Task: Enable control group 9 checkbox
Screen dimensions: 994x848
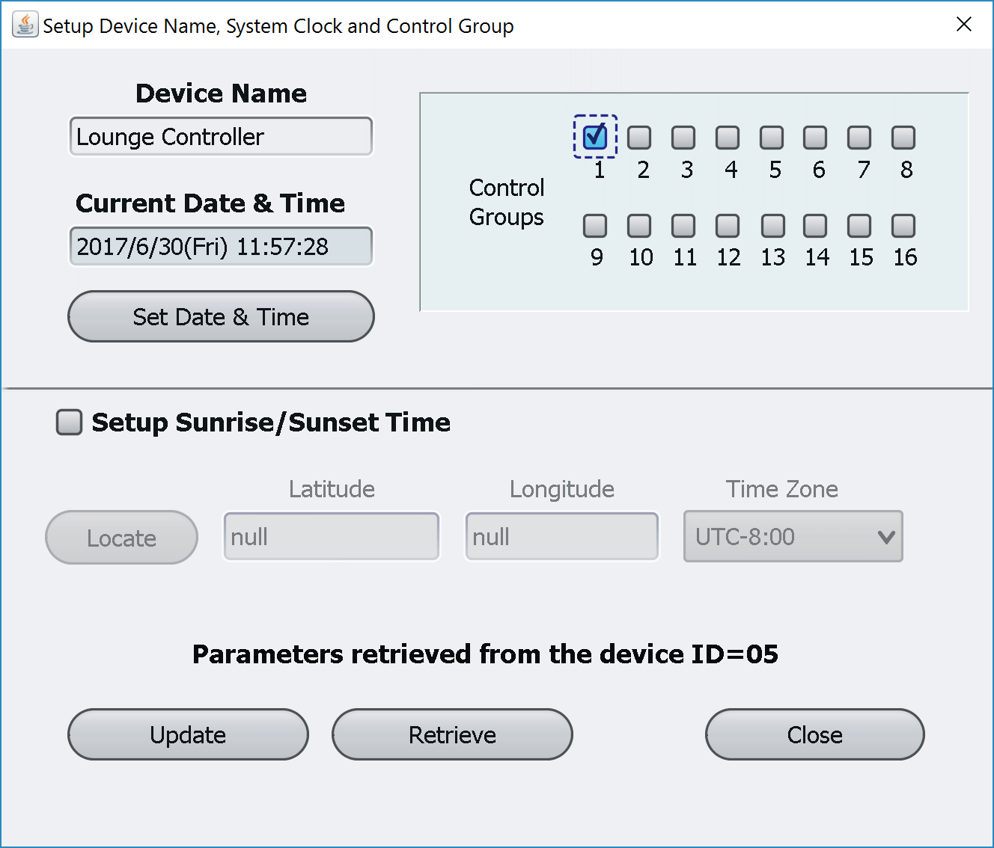Action: tap(595, 226)
